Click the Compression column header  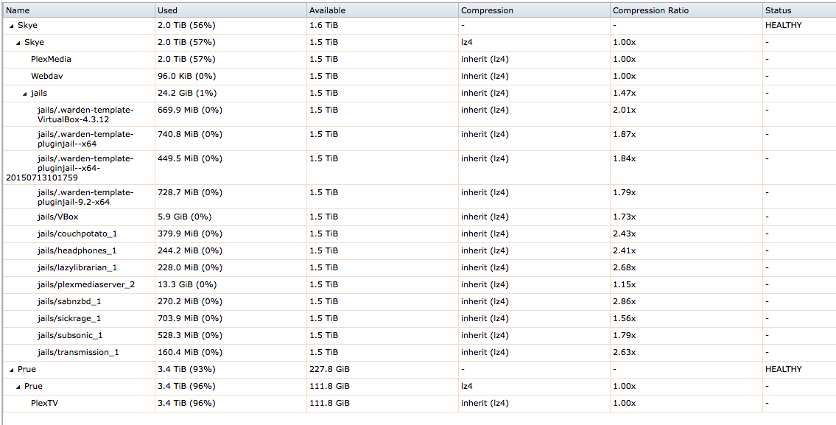pyautogui.click(x=534, y=10)
